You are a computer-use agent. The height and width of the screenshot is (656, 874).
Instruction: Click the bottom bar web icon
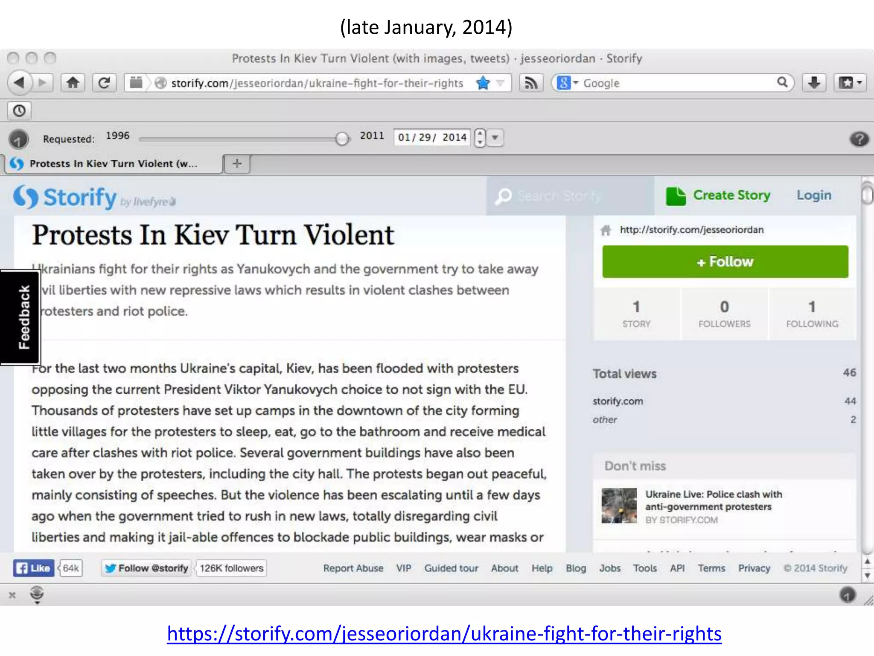[37, 594]
